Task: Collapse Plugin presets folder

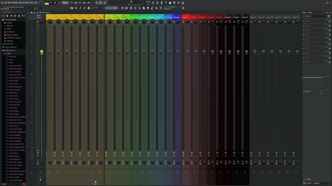Action: 10,50
